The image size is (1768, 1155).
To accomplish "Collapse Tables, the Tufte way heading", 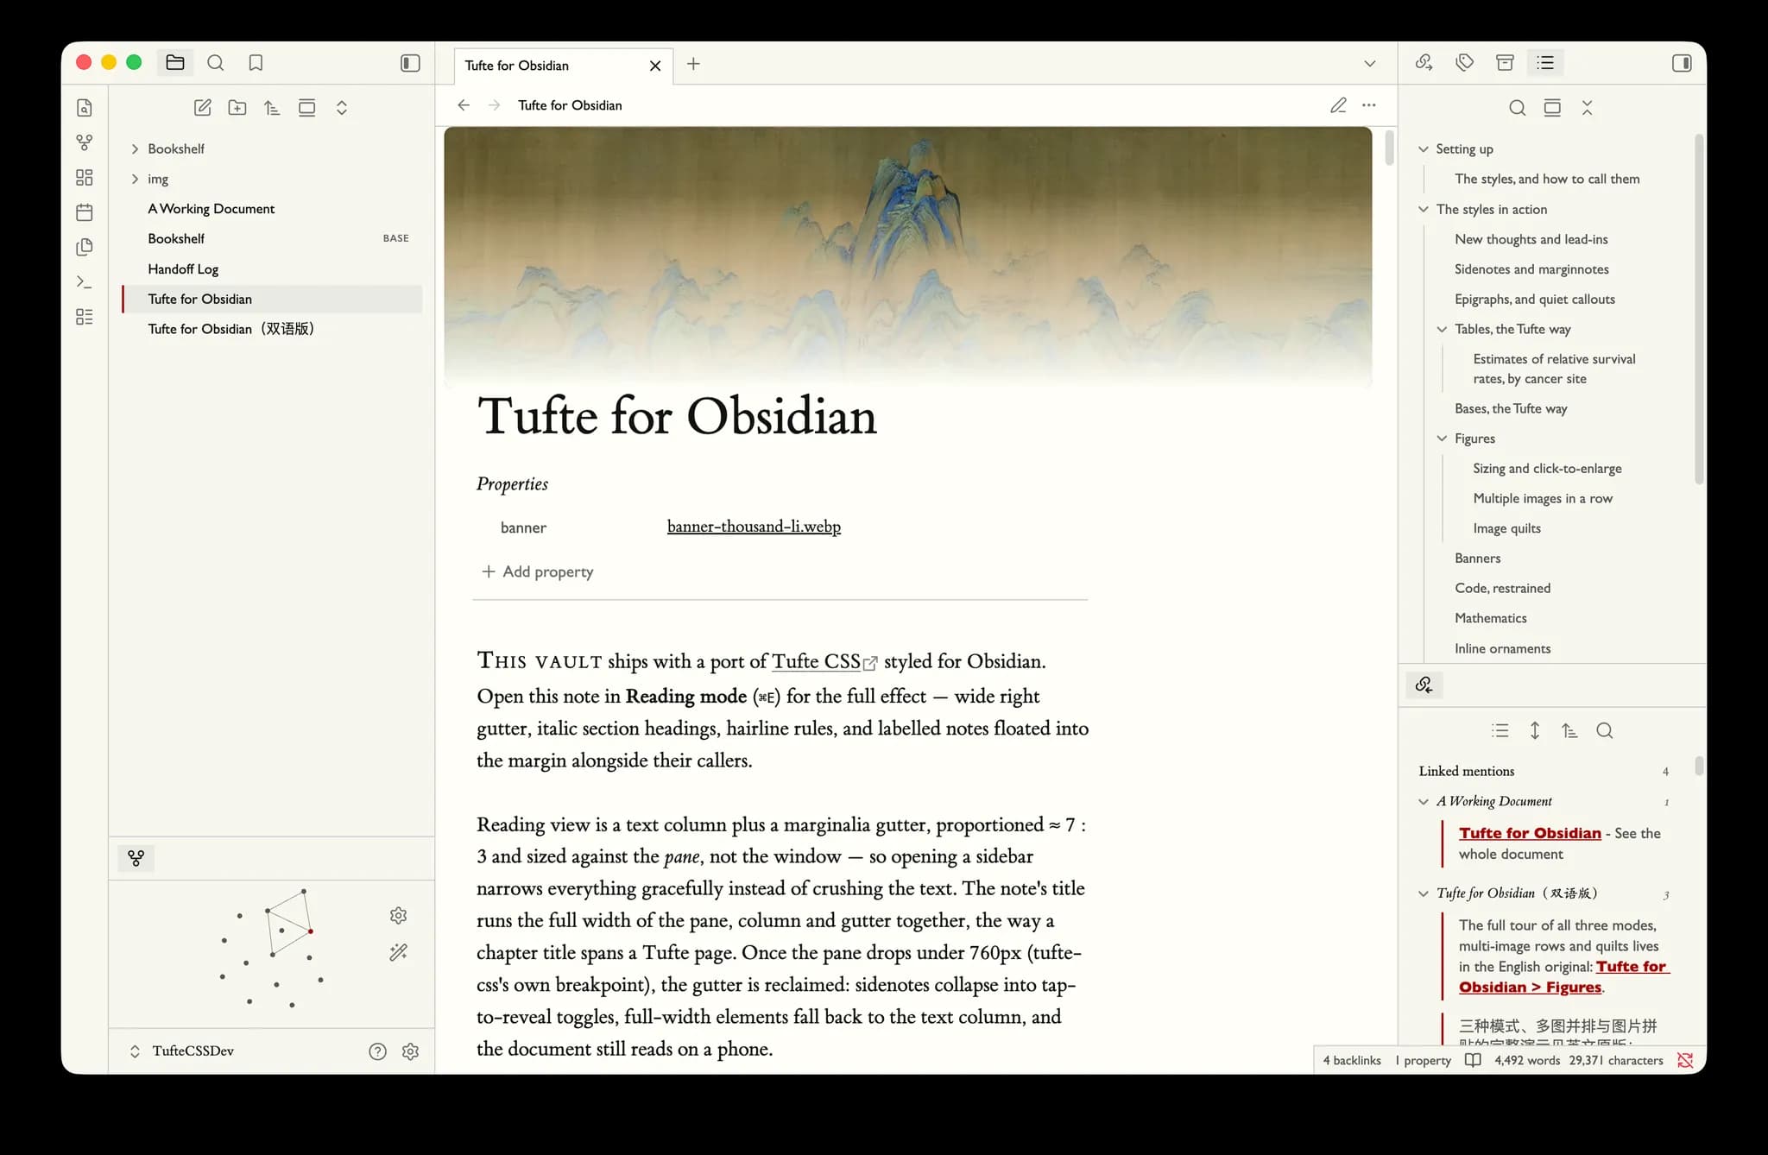I will click(1442, 329).
